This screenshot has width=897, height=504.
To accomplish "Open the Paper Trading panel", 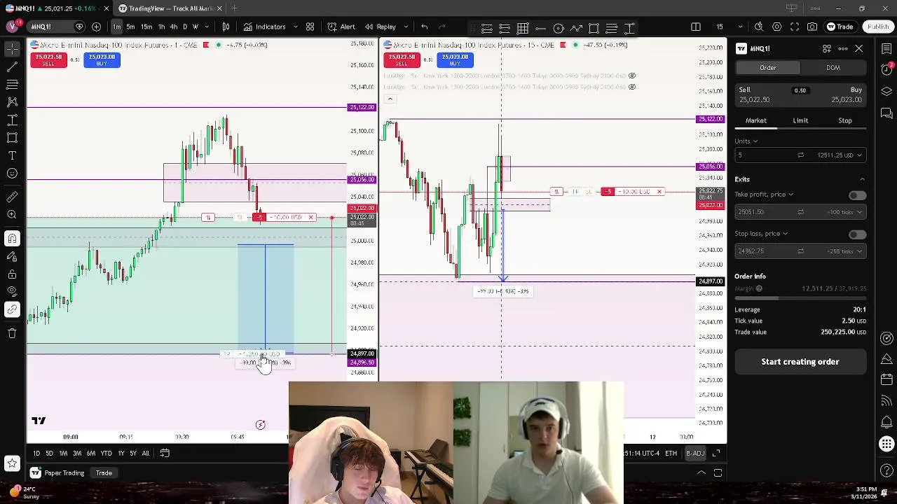I will (x=57, y=473).
